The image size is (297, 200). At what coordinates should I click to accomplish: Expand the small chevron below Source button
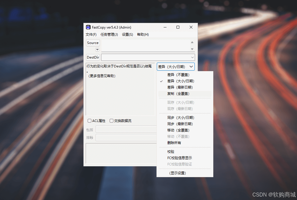point(97,49)
